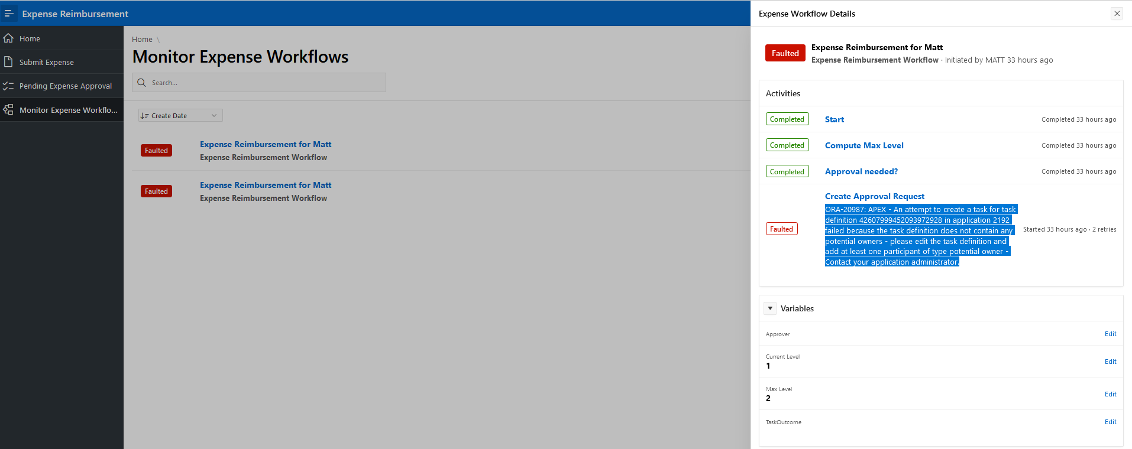Open the second Expense Reimbursement for Matt

click(266, 185)
